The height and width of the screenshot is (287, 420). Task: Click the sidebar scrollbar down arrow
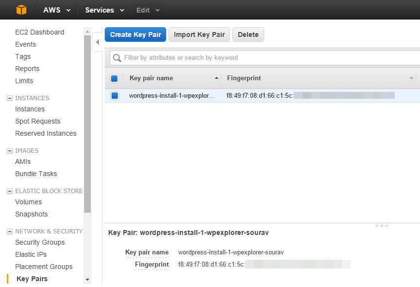pyautogui.click(x=87, y=280)
